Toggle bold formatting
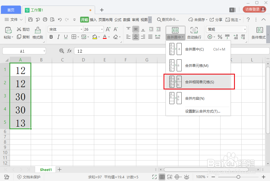270x181 pixels. click(x=51, y=37)
